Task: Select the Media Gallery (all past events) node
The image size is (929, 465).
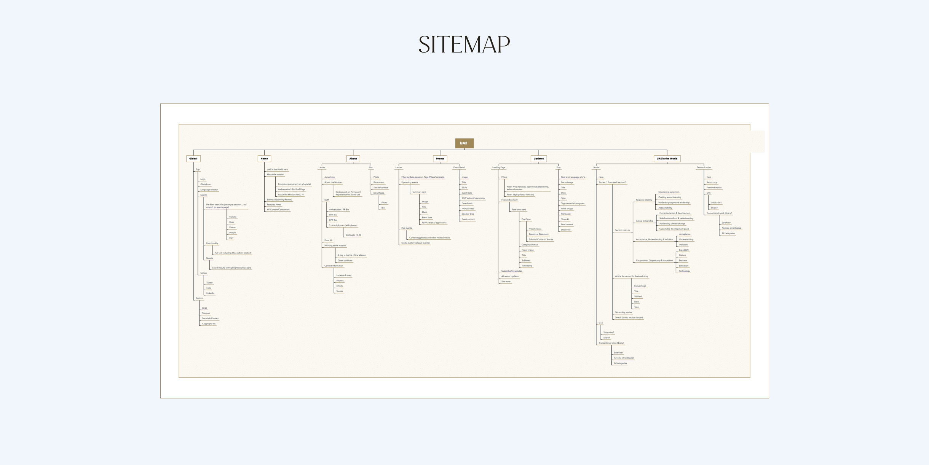Action: 415,243
